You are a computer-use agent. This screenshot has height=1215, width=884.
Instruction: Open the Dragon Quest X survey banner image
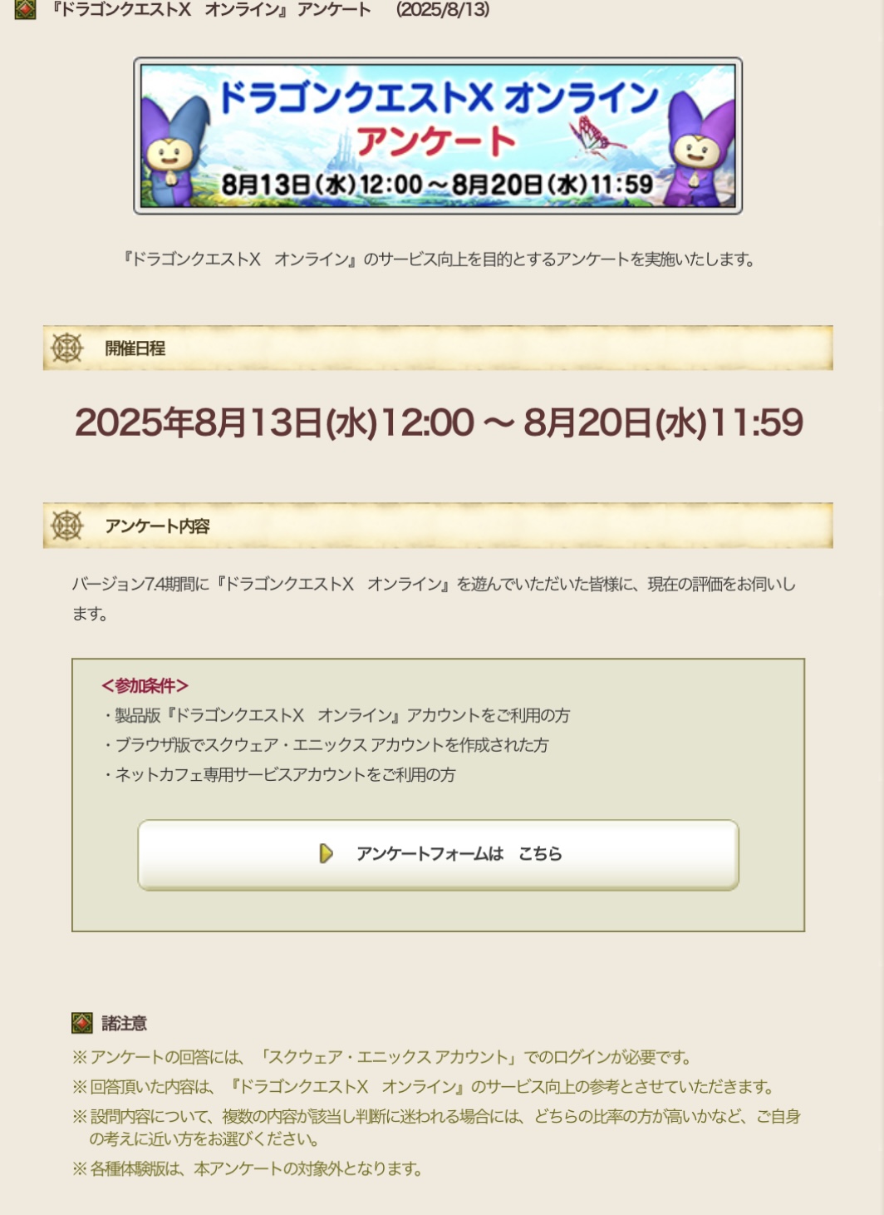438,136
